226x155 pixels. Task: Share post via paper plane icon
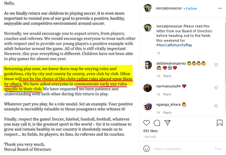(167, 123)
